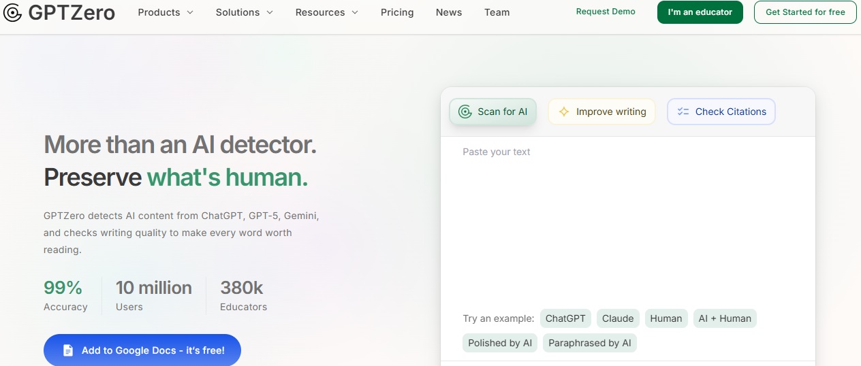Expand the Resources dropdown chevron
This screenshot has height=366, width=861.
click(355, 12)
